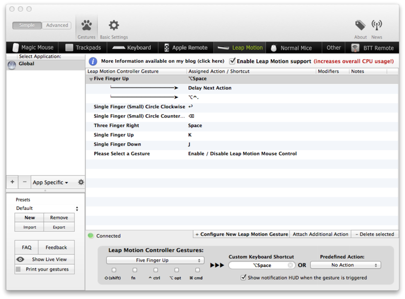Click Attach Additional Action button
Image resolution: width=405 pixels, height=299 pixels.
pyautogui.click(x=320, y=234)
